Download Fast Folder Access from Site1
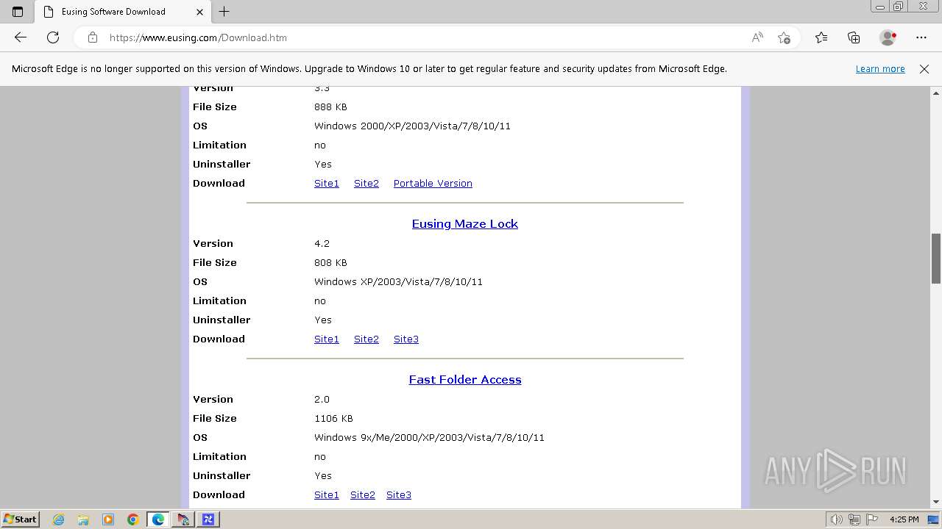942x529 pixels. click(327, 495)
